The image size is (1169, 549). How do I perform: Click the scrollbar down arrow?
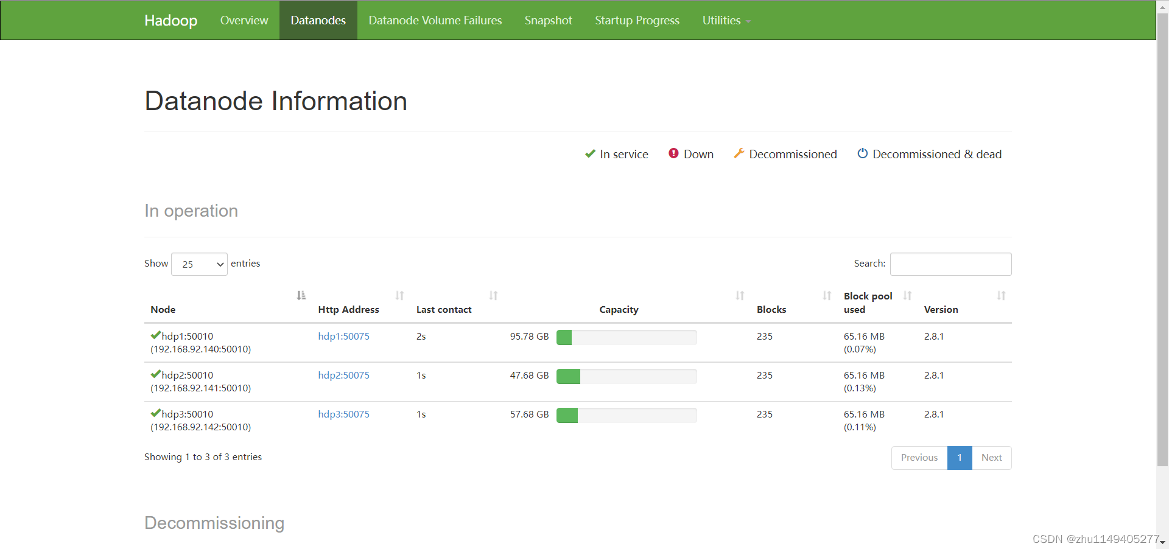(1162, 542)
